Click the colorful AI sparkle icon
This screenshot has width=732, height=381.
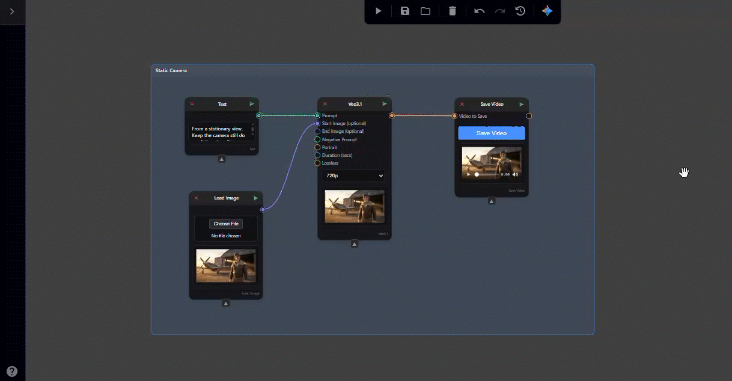547,11
